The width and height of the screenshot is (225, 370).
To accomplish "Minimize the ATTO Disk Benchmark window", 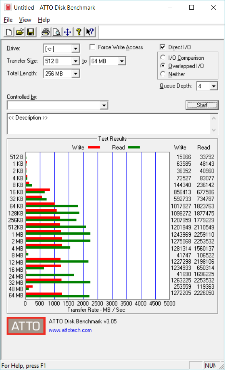I will pyautogui.click(x=170, y=7).
